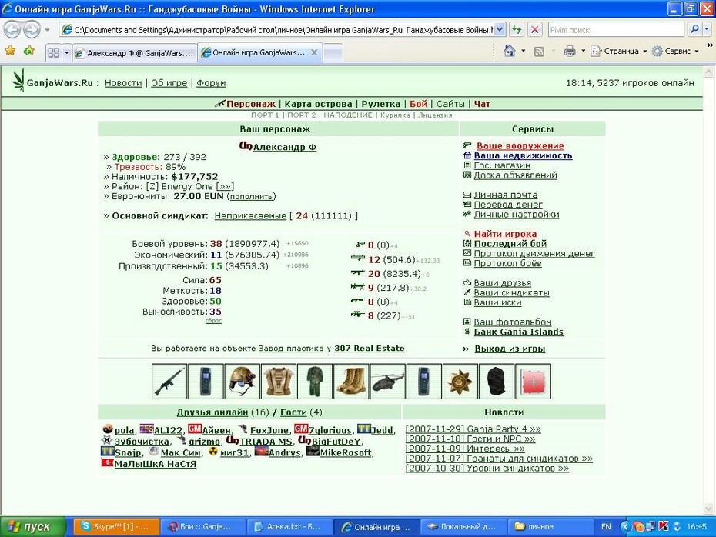Click the IE Forward navigation button
716x537 pixels.
[x=31, y=30]
